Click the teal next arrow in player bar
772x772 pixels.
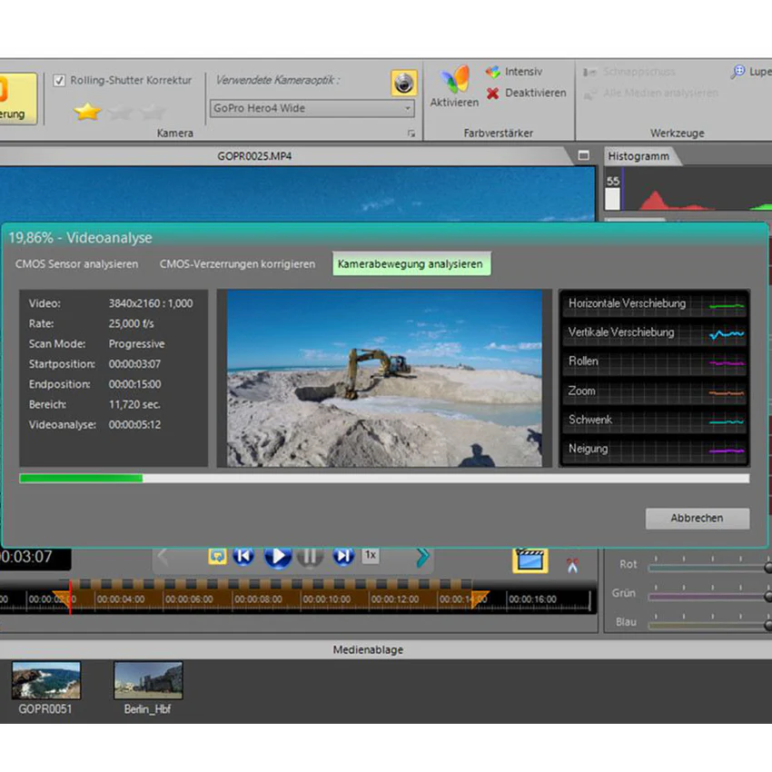point(422,558)
